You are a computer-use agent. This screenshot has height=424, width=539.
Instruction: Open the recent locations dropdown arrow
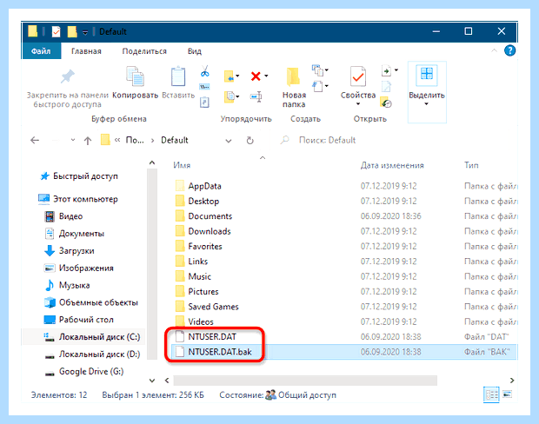[73, 140]
